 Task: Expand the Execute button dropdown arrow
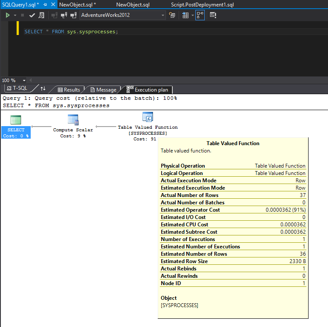click(15, 15)
